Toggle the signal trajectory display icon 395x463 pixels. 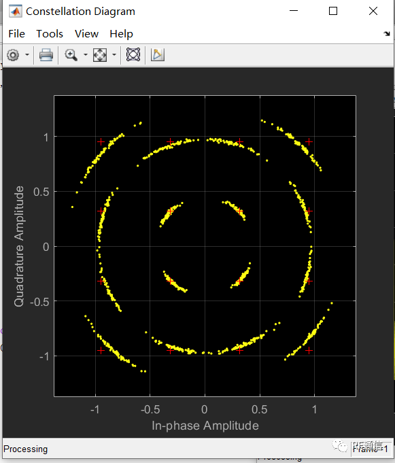[133, 54]
